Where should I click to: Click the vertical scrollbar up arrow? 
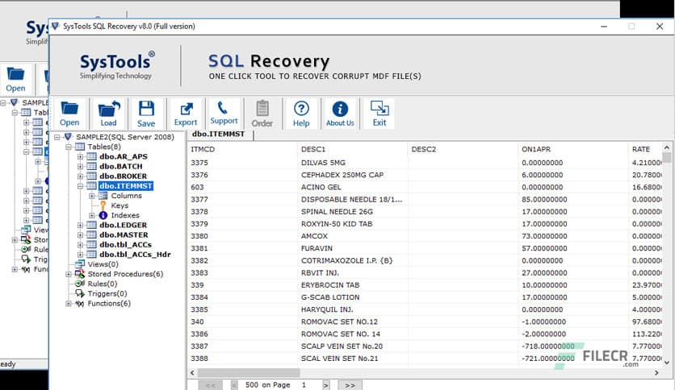pyautogui.click(x=667, y=147)
